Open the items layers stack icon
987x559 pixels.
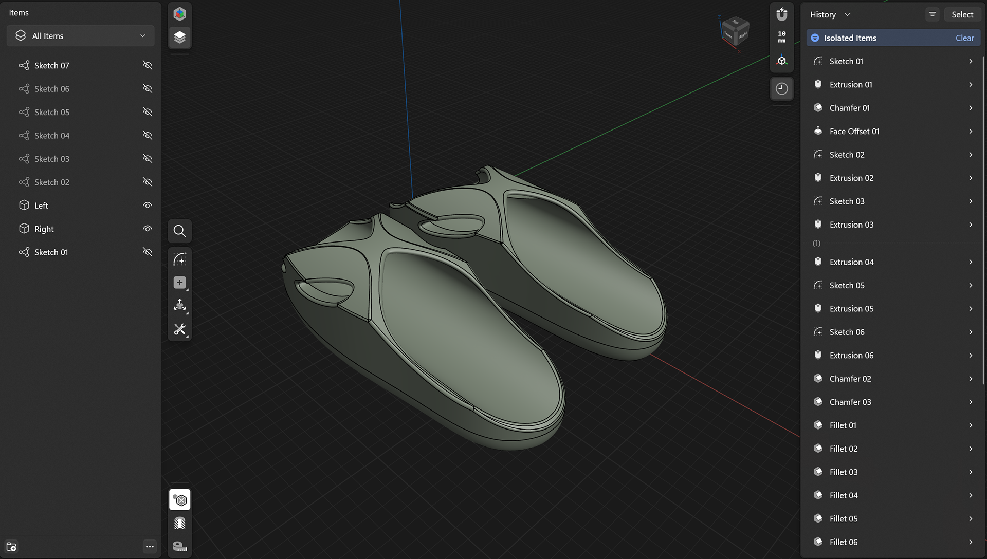179,37
